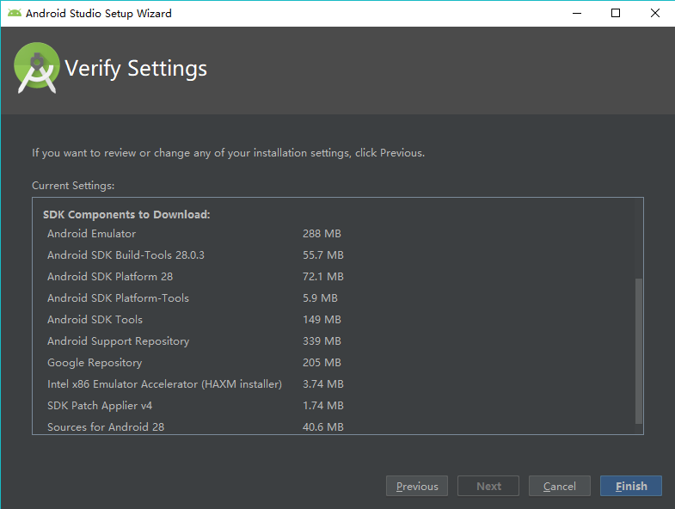Click the Verify Settings title
The height and width of the screenshot is (509, 675).
point(136,69)
